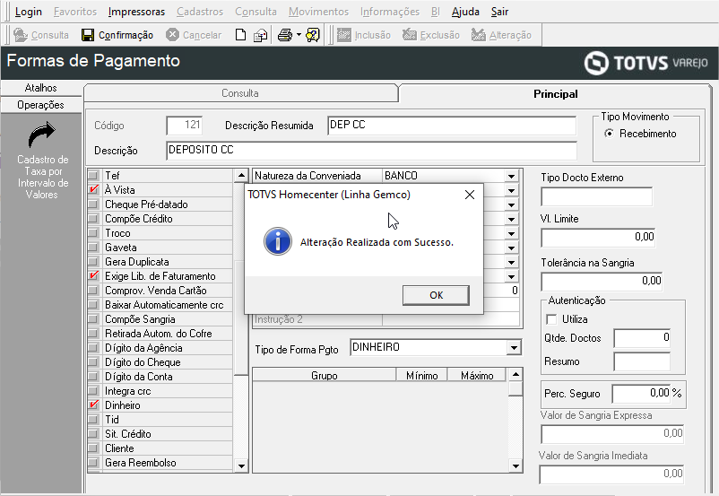
Task: Expand the dropdown arrow just right of the dialog title
Action: pos(511,190)
